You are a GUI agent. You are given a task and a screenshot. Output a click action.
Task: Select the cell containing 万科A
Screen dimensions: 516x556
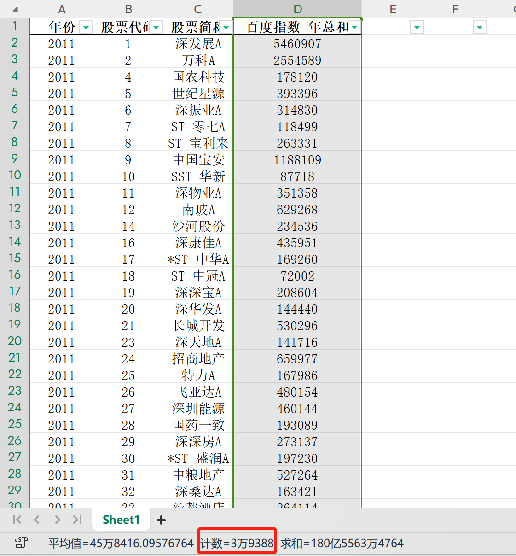coord(198,60)
